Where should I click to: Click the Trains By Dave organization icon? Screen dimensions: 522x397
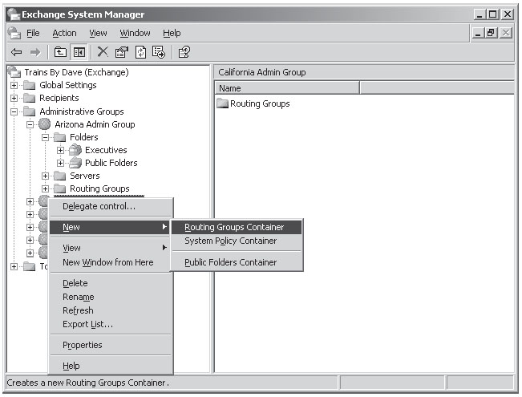click(14, 72)
